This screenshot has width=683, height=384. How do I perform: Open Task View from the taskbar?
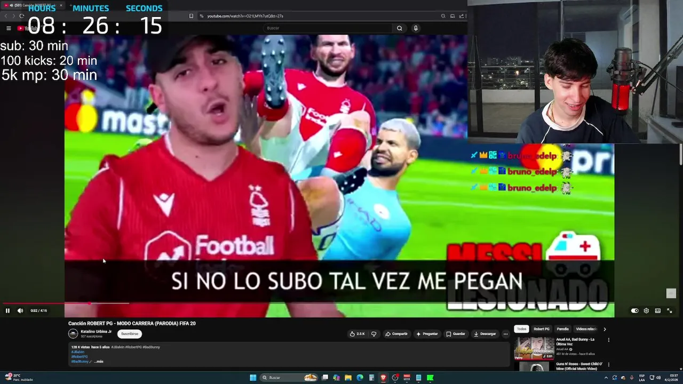pos(324,378)
